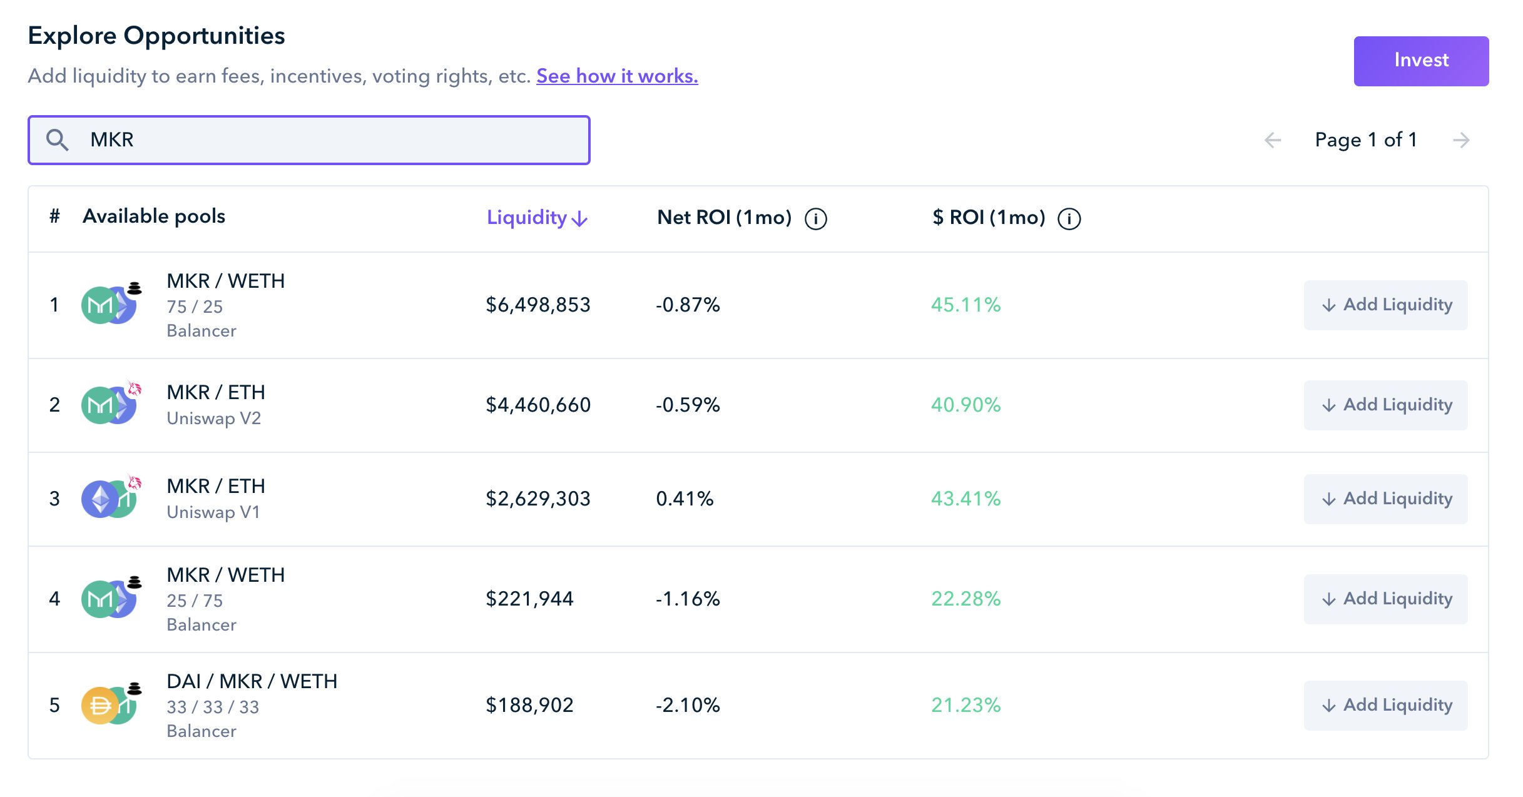Click the Invest button
The width and height of the screenshot is (1523, 797).
[1421, 61]
